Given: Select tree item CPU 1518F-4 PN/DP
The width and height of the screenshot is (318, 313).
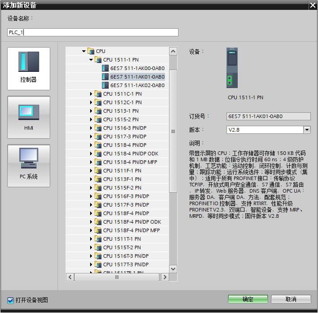Looking at the screenshot, I should tap(126, 213).
